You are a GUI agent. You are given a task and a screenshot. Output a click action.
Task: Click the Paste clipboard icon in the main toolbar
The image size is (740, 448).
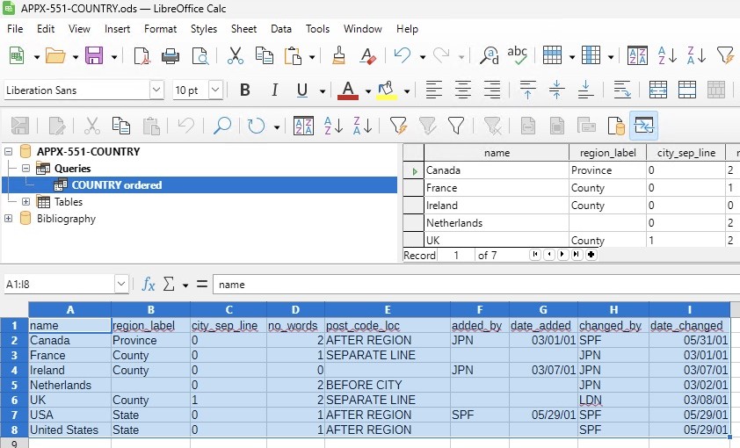pos(293,56)
